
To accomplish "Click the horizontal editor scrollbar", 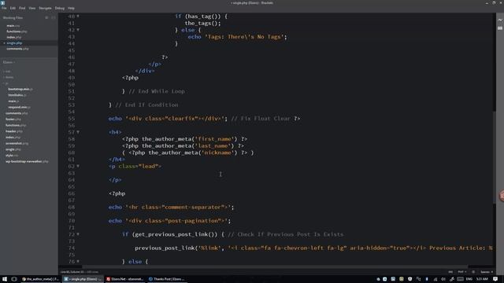I will tap(275, 266).
